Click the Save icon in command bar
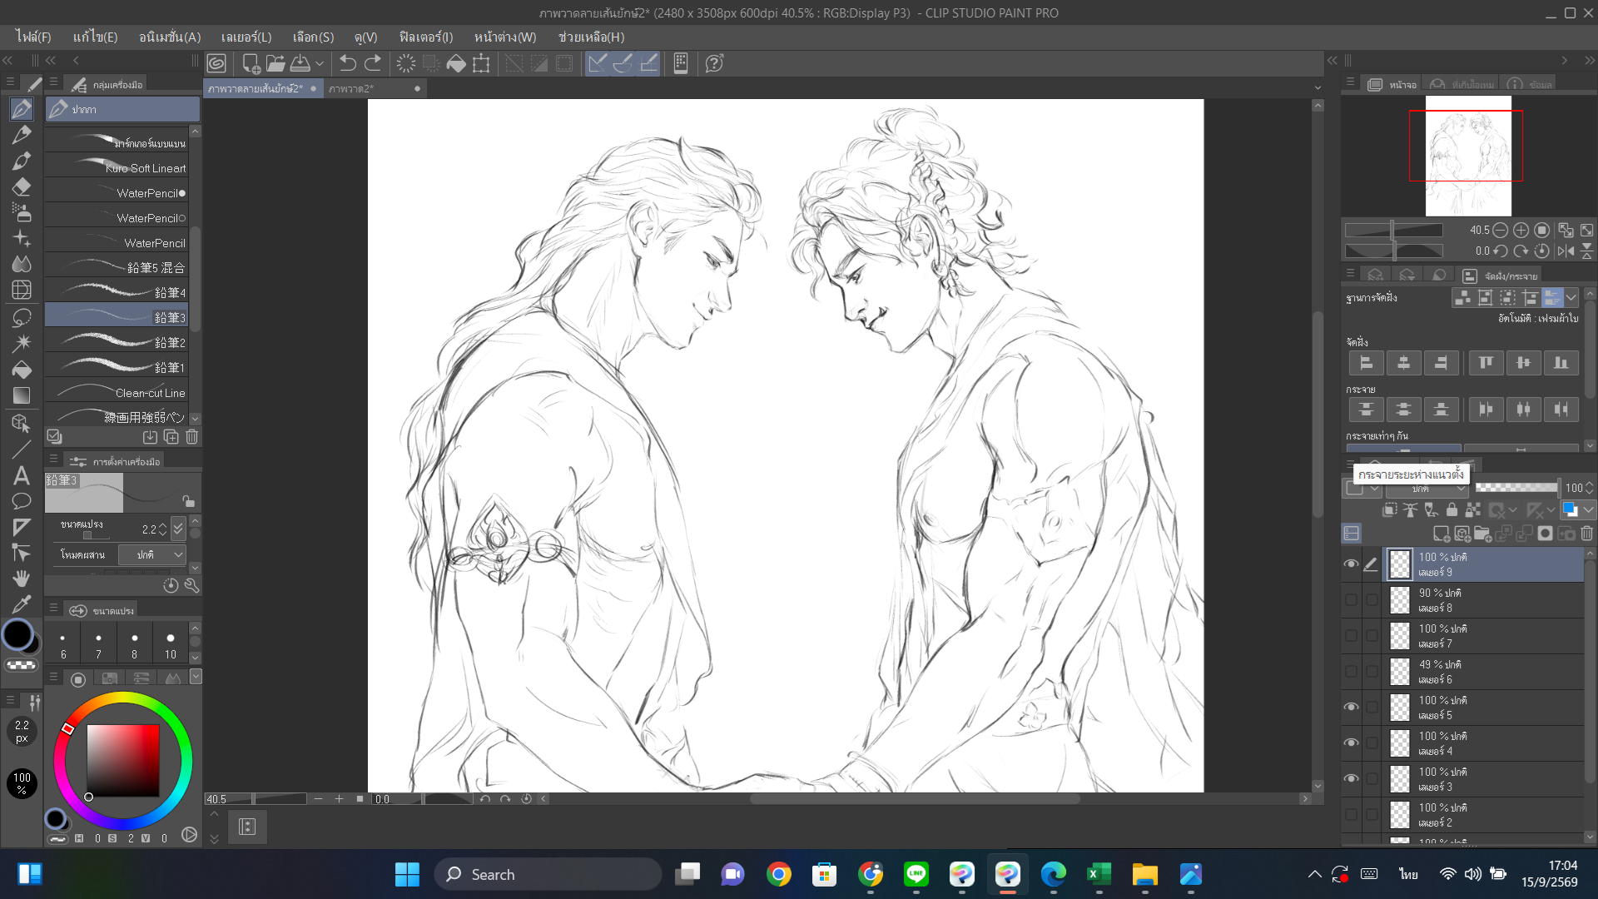This screenshot has width=1598, height=899. tap(300, 63)
